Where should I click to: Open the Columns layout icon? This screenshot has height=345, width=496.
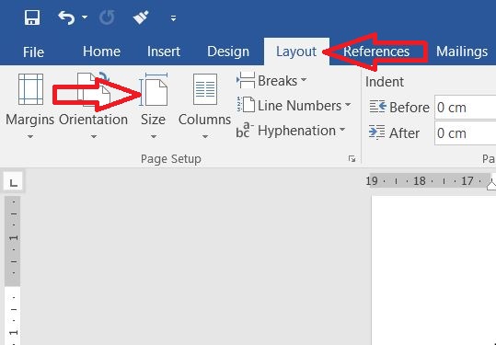tap(205, 89)
